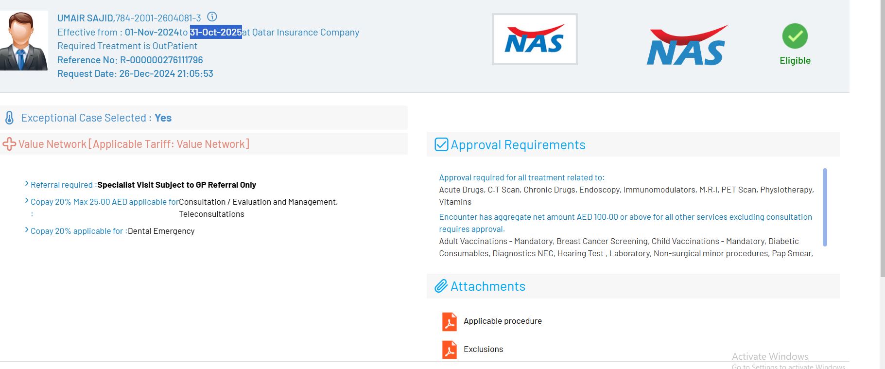885x369 pixels.
Task: Click the boxed NAS logo
Action: [535, 39]
